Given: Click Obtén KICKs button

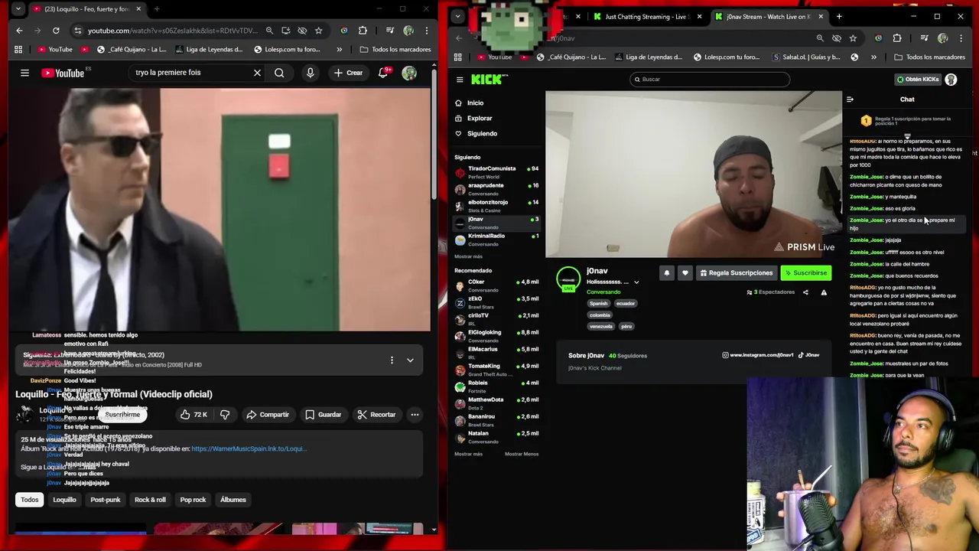Looking at the screenshot, I should click(918, 80).
